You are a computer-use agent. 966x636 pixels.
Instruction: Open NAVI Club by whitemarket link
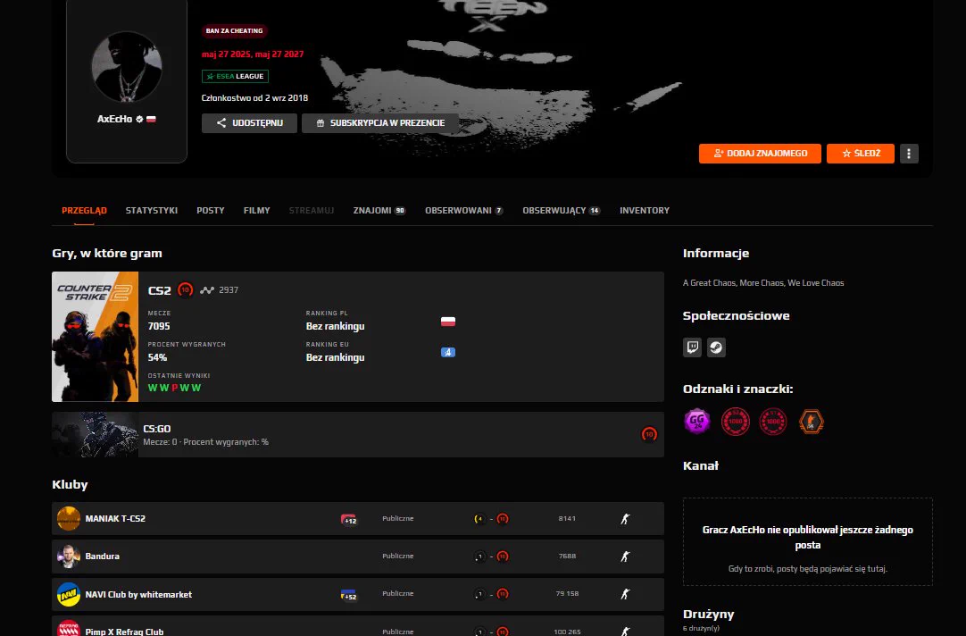[138, 594]
